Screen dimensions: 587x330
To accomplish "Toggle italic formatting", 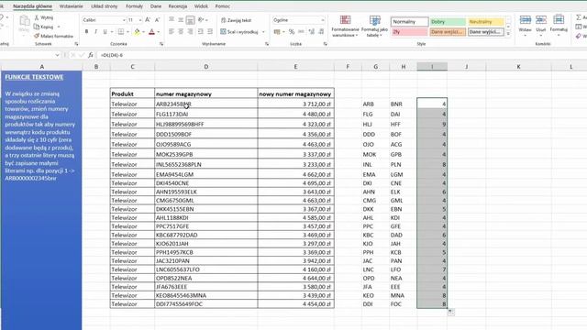I will [95, 32].
